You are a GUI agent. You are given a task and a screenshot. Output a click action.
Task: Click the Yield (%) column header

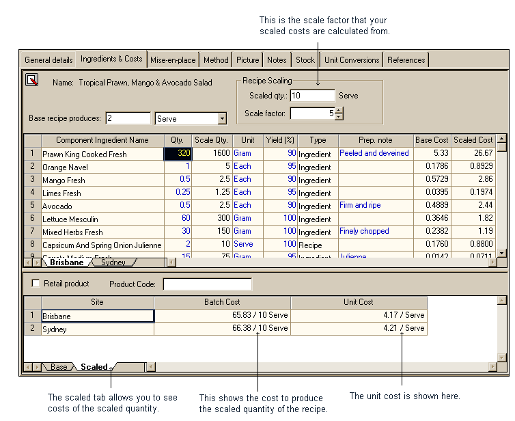(x=280, y=140)
